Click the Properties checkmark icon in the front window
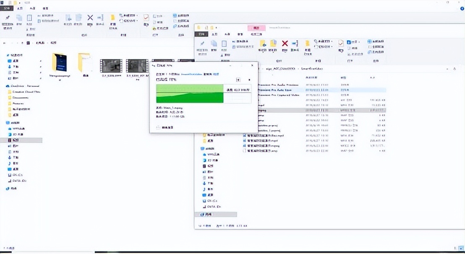 tap(341, 44)
